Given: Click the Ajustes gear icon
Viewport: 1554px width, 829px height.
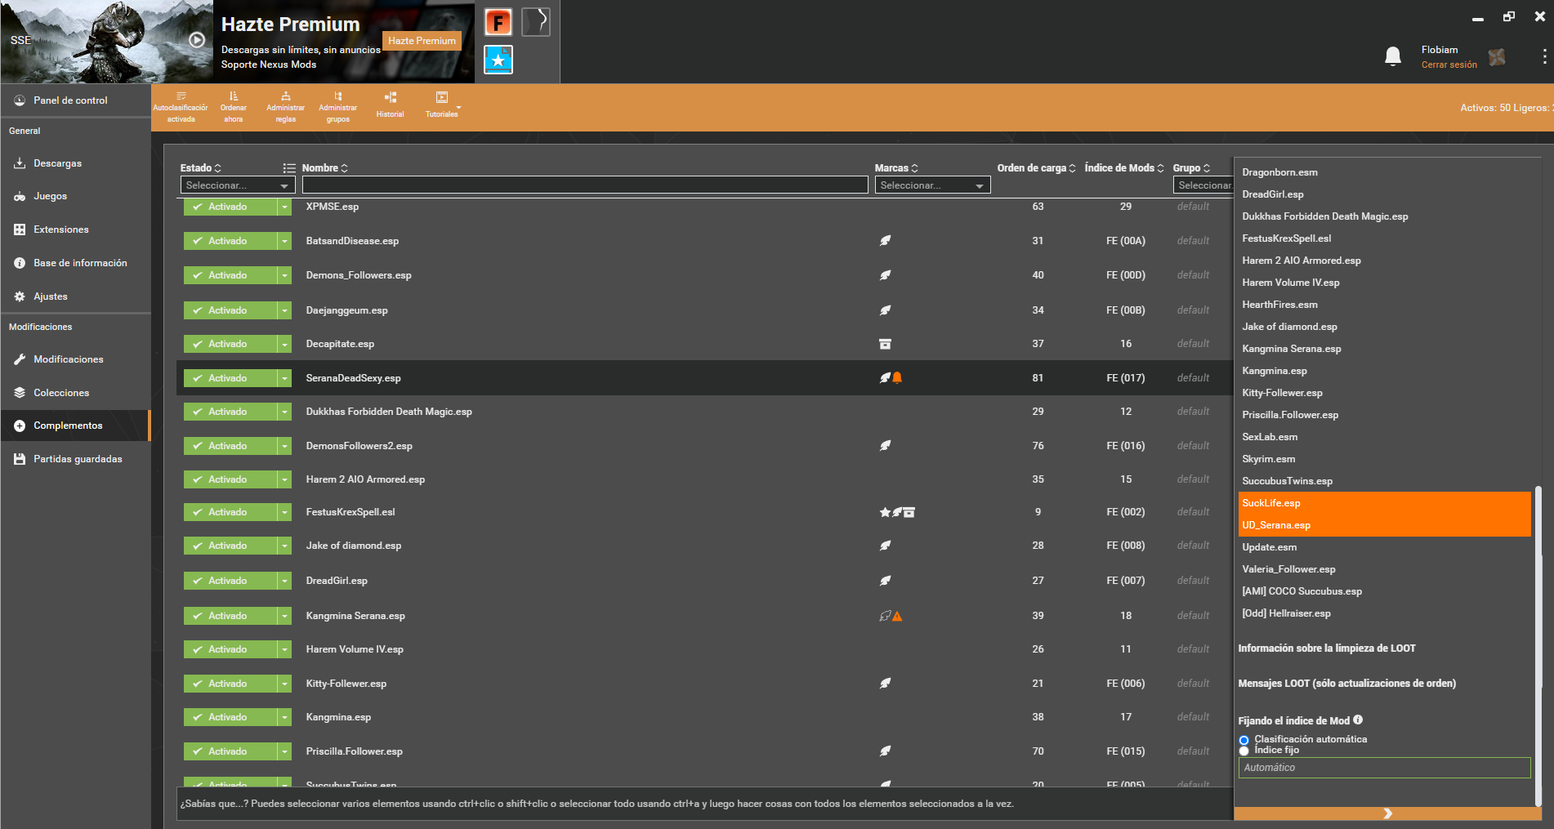Looking at the screenshot, I should 20,296.
